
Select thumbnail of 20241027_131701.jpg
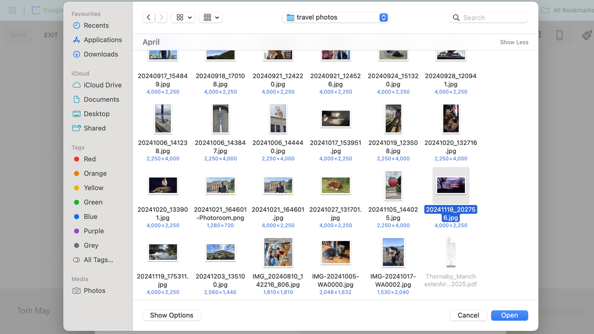point(336,186)
